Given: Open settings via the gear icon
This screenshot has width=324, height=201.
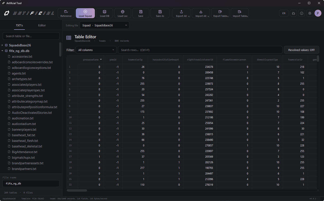Looking at the screenshot, I should 310,13.
